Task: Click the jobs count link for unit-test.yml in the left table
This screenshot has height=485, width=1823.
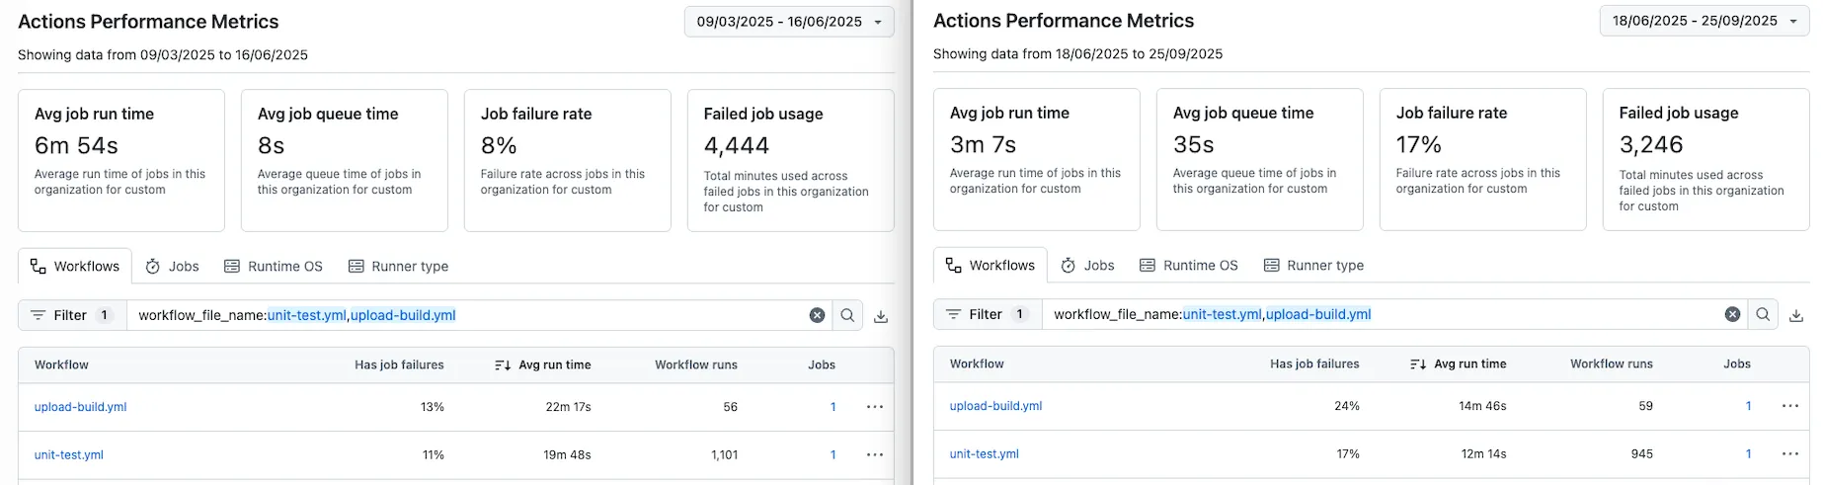Action: point(833,455)
